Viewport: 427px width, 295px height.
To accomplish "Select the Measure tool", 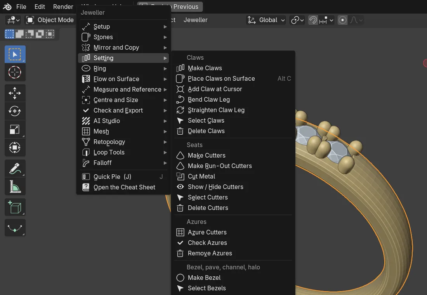I will pos(15,186).
